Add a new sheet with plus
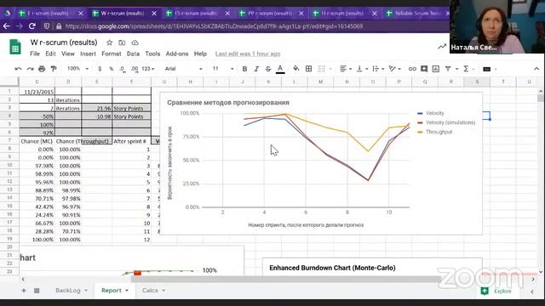 [x=24, y=291]
